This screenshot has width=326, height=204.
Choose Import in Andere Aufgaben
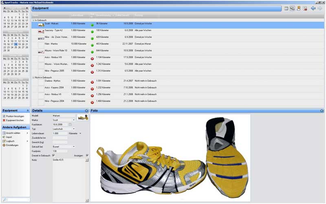(x=9, y=137)
